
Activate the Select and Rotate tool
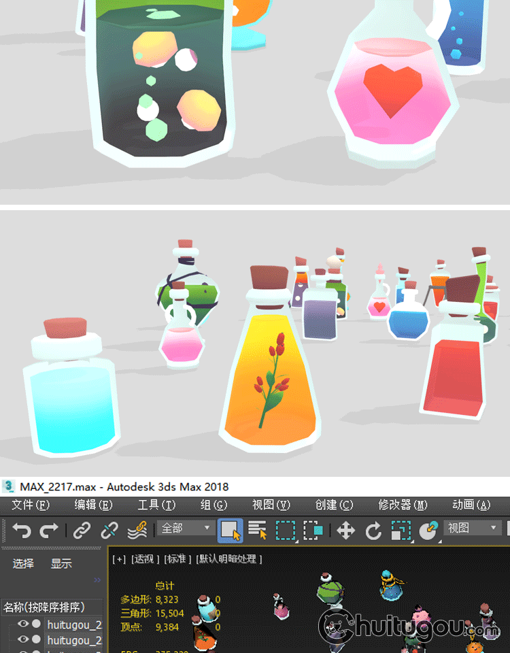pyautogui.click(x=373, y=530)
